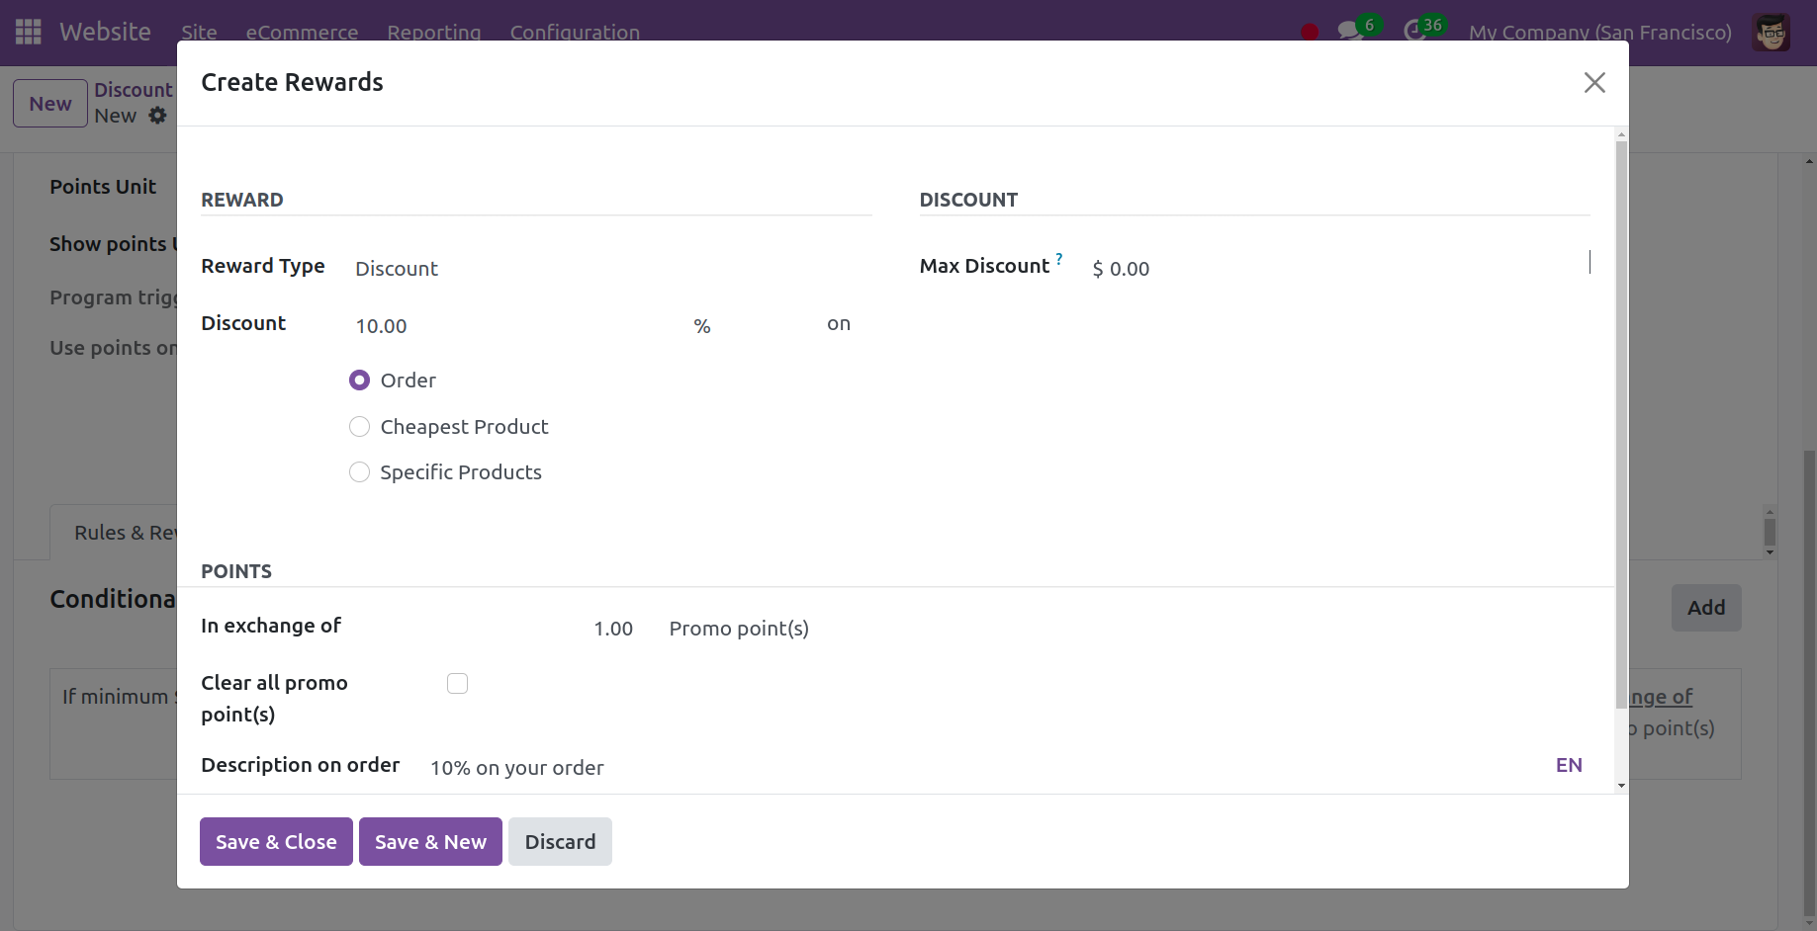1817x931 pixels.
Task: Open the Reward Type dropdown
Action: tap(396, 268)
